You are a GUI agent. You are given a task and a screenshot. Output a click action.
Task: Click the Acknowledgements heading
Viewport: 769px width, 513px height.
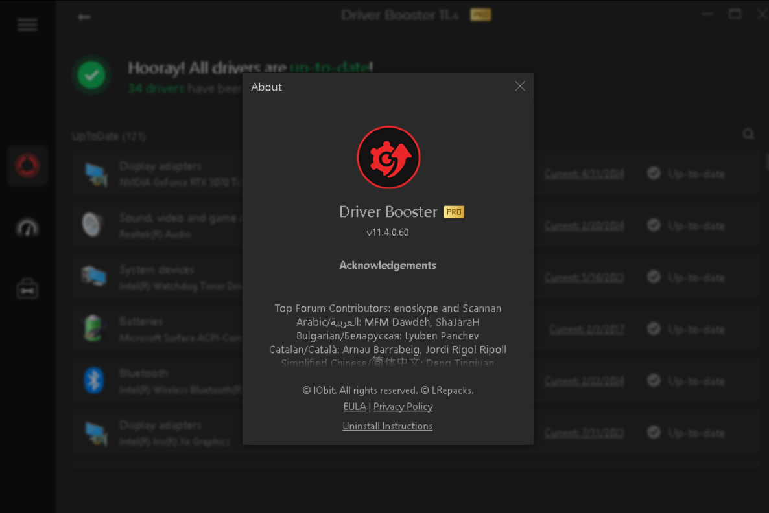[388, 265]
